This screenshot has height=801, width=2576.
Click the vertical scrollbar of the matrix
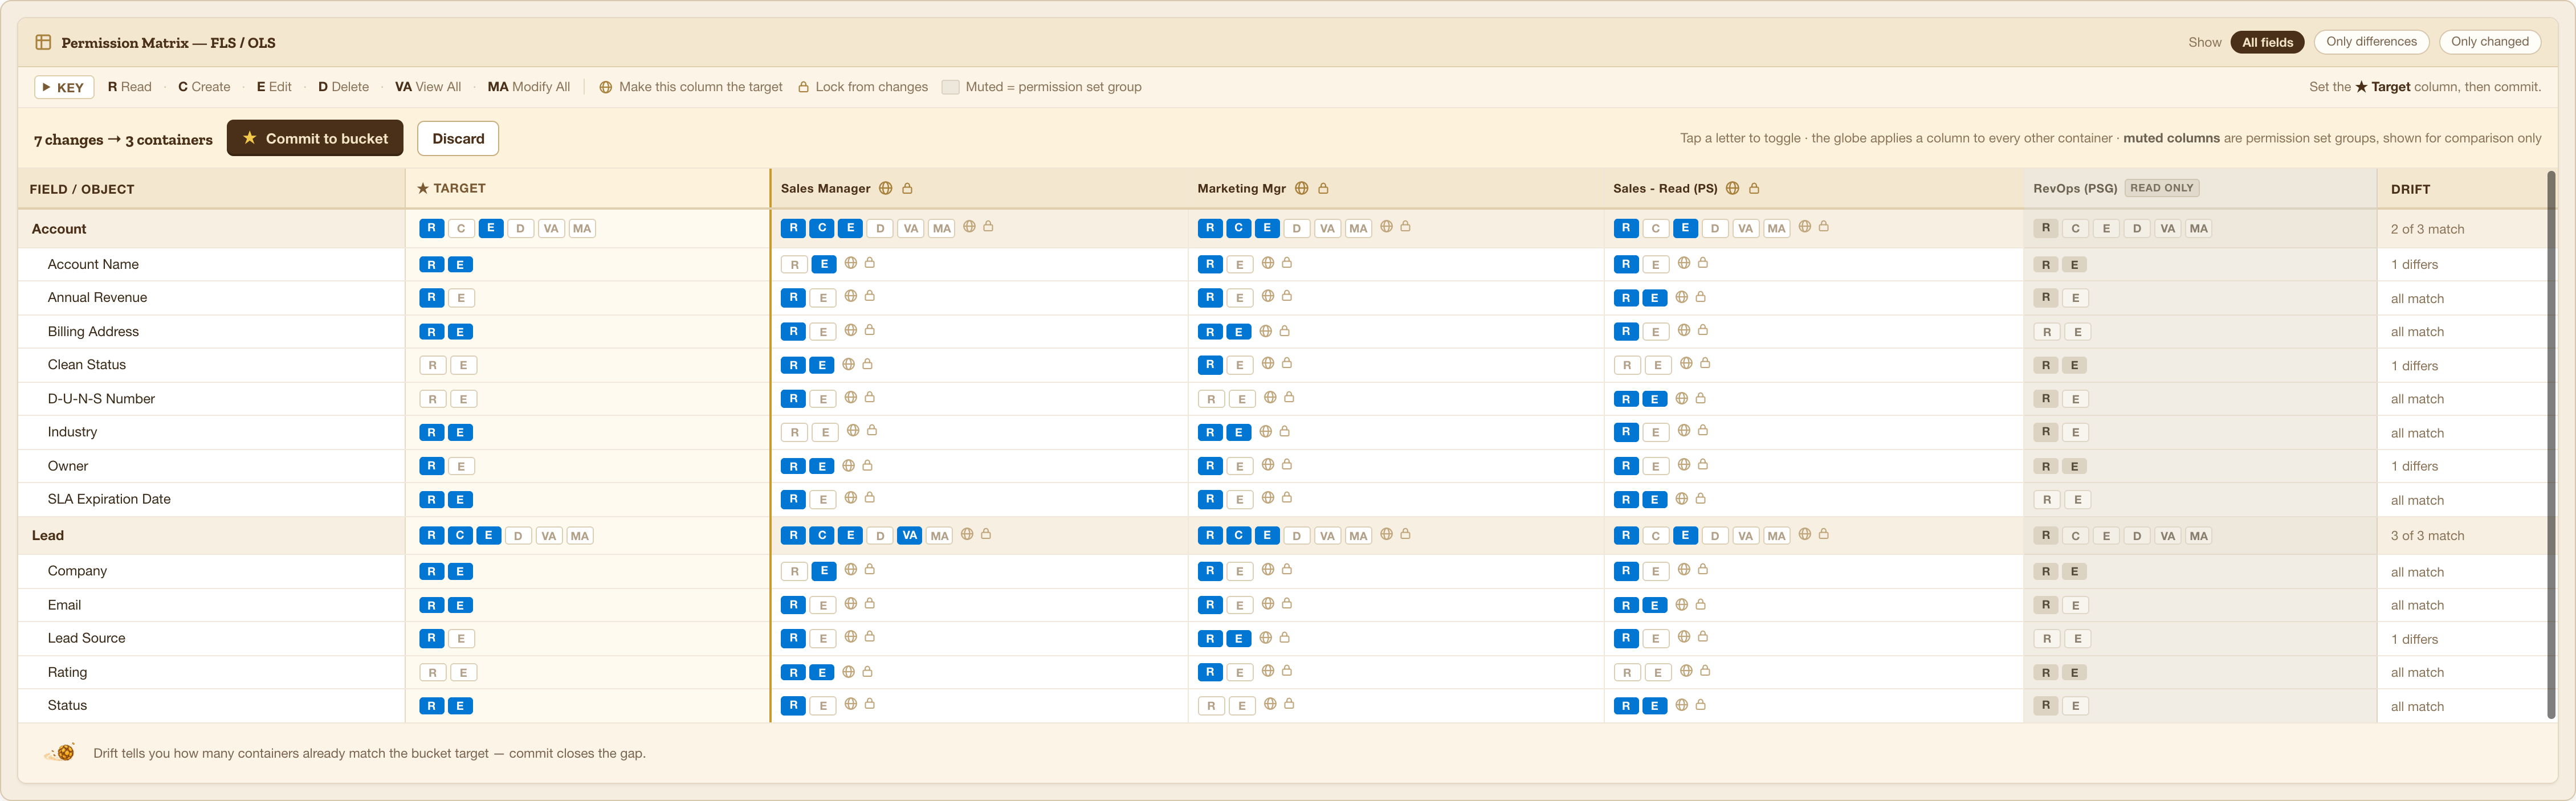pos(2551,445)
